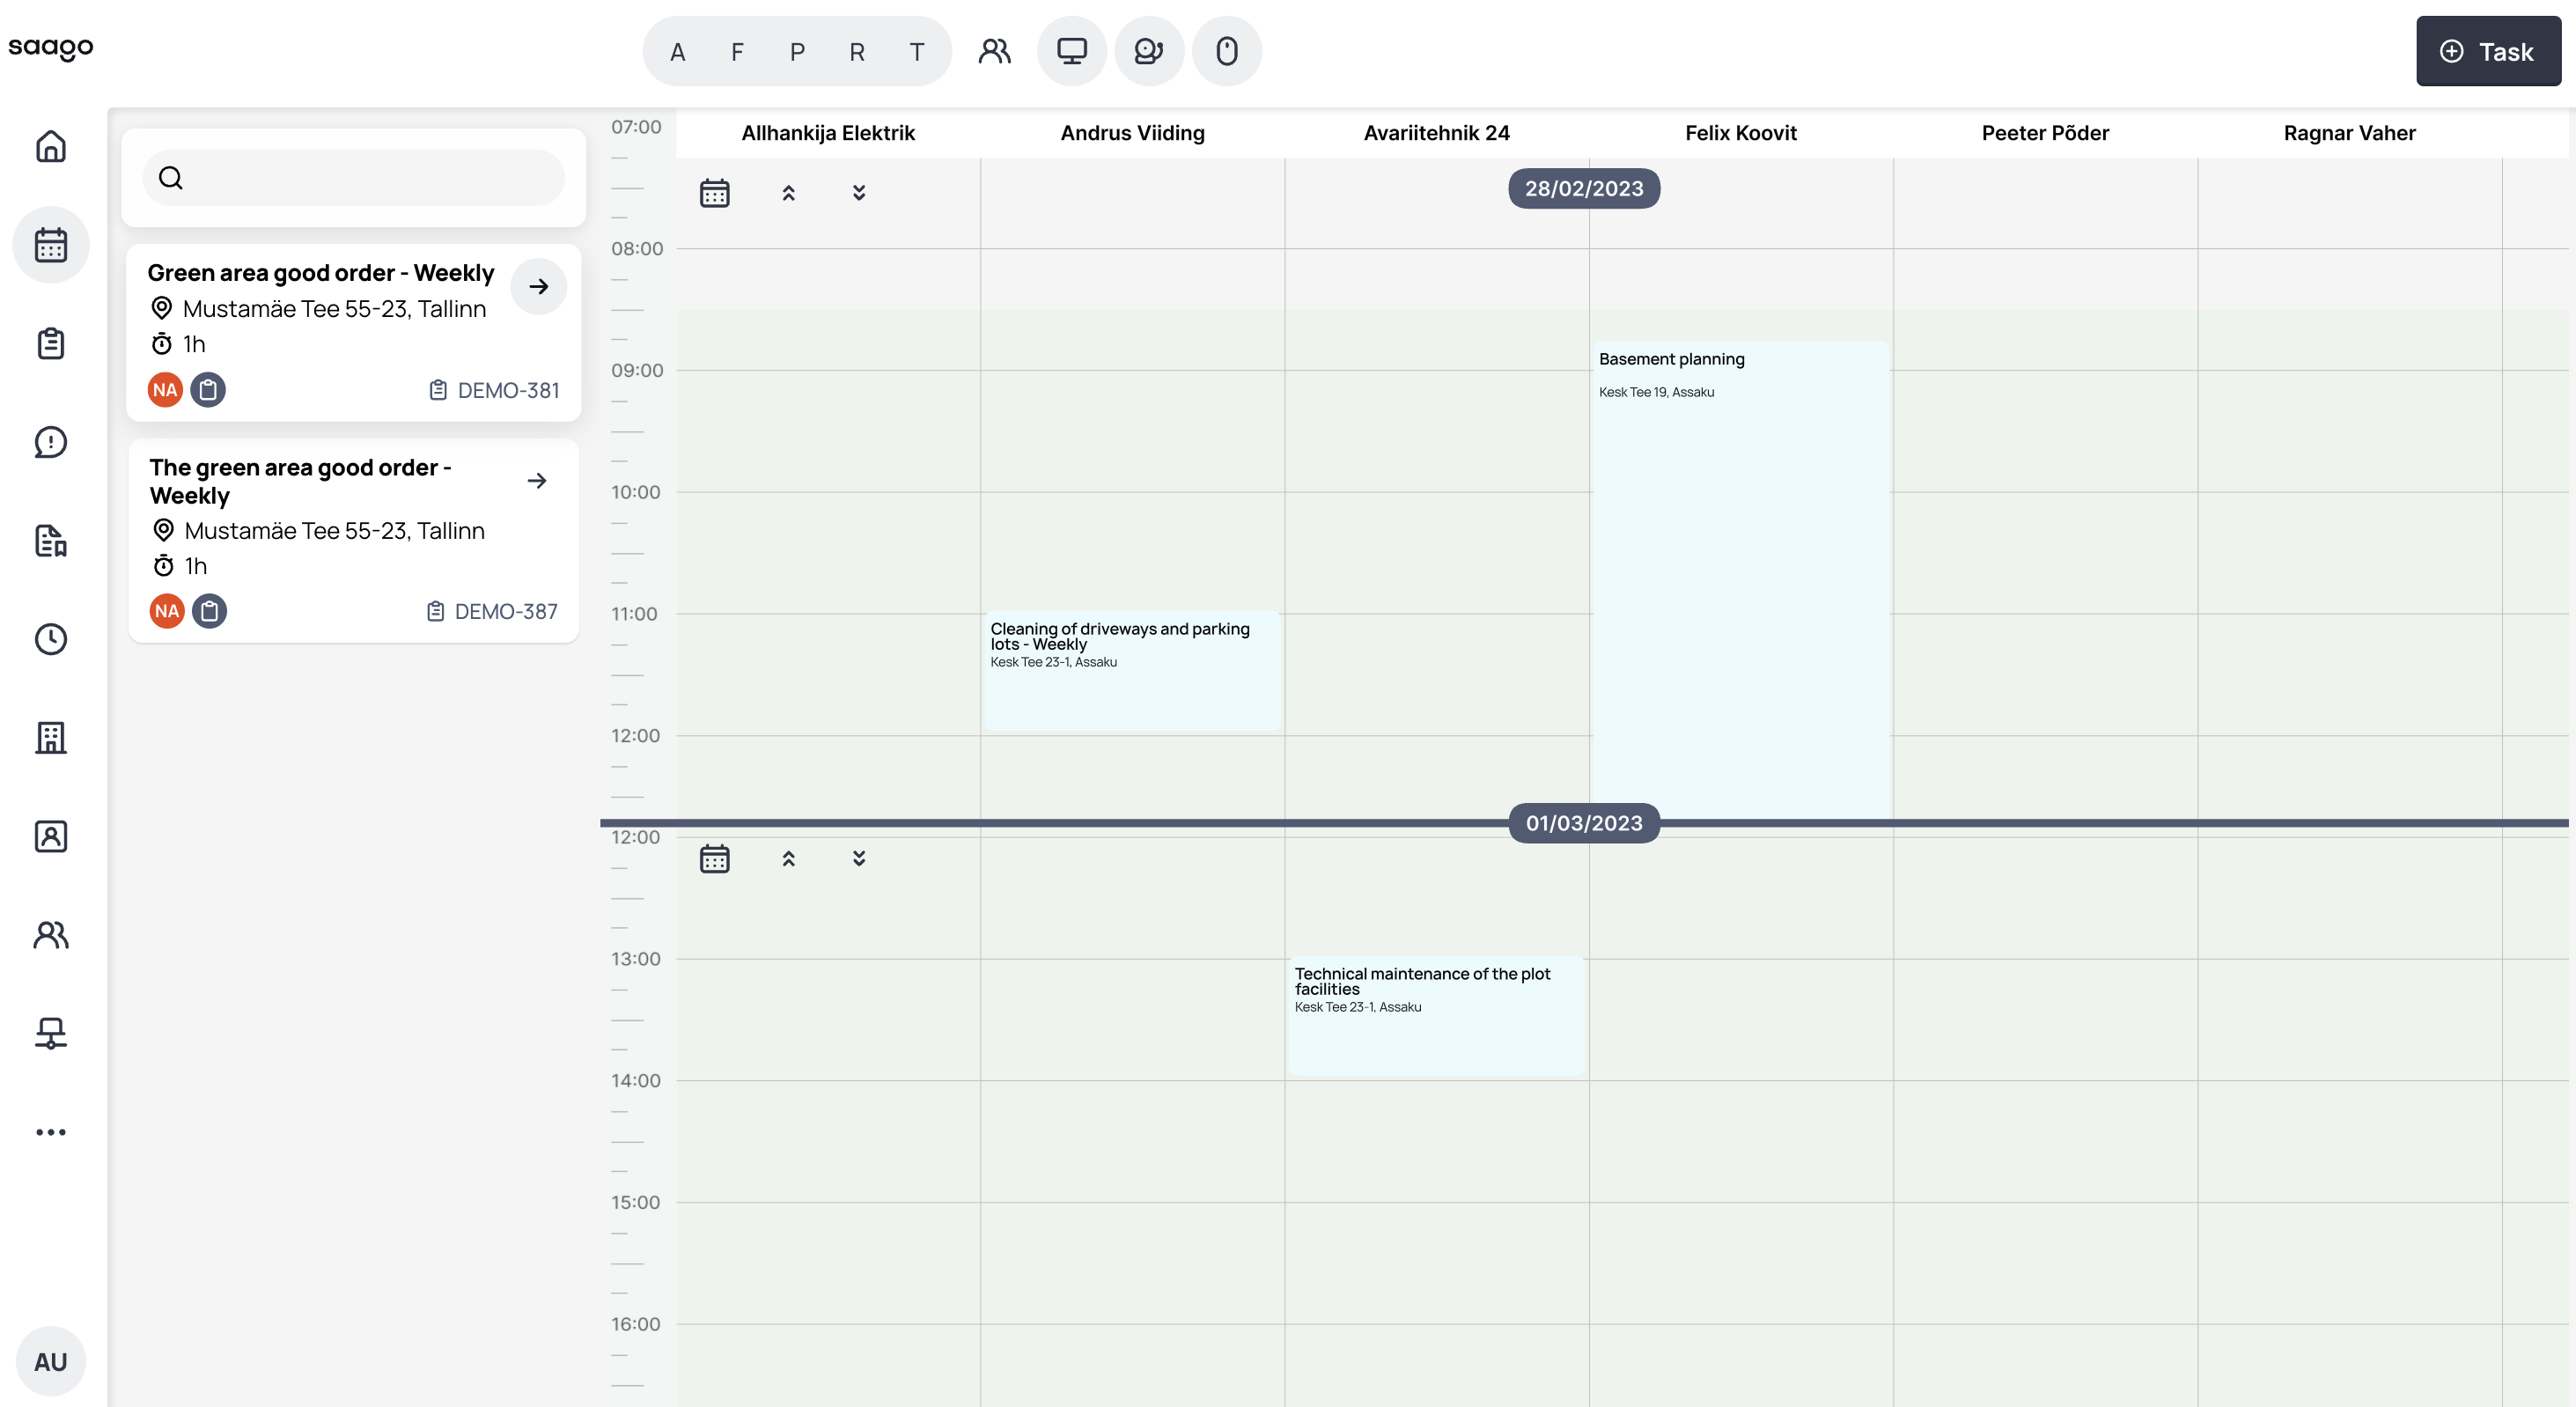Select the Calendar icon in the sidebar
The height and width of the screenshot is (1407, 2576).
[x=51, y=244]
